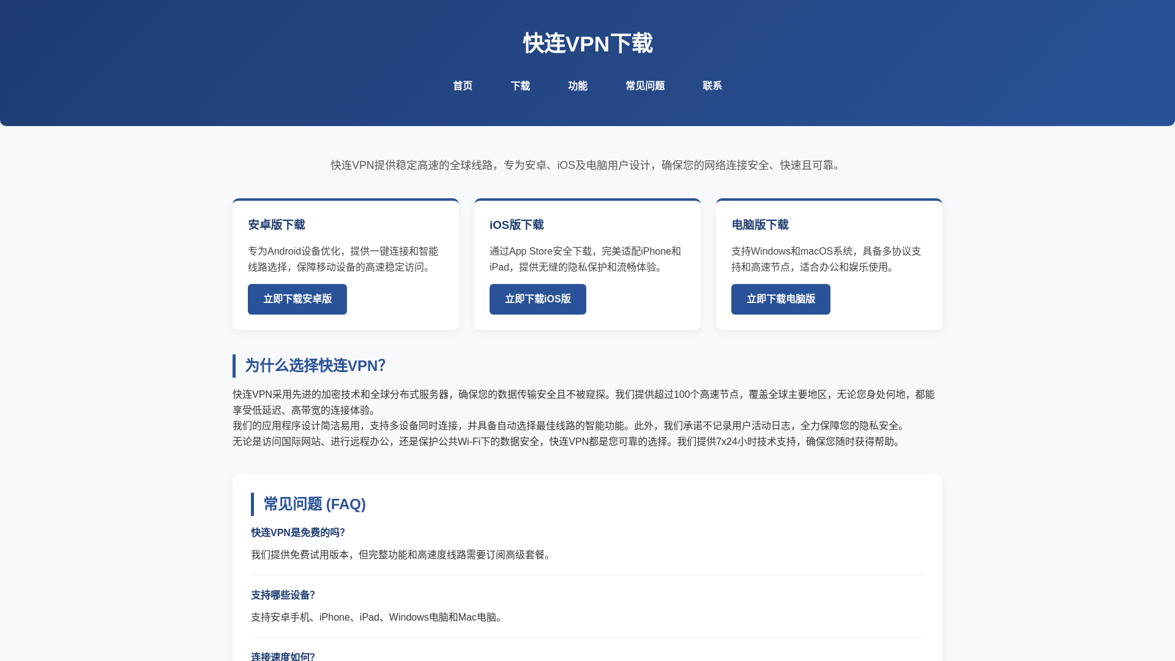This screenshot has width=1175, height=661.
Task: Open the 首页 navigation link
Action: [x=463, y=86]
